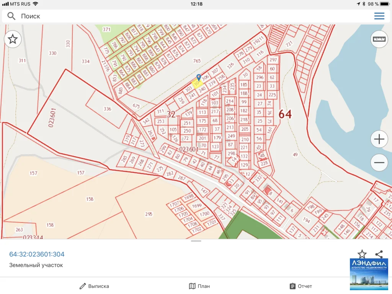The width and height of the screenshot is (392, 294).
Task: Tap the Земельный участок description text
Action: tap(36, 265)
